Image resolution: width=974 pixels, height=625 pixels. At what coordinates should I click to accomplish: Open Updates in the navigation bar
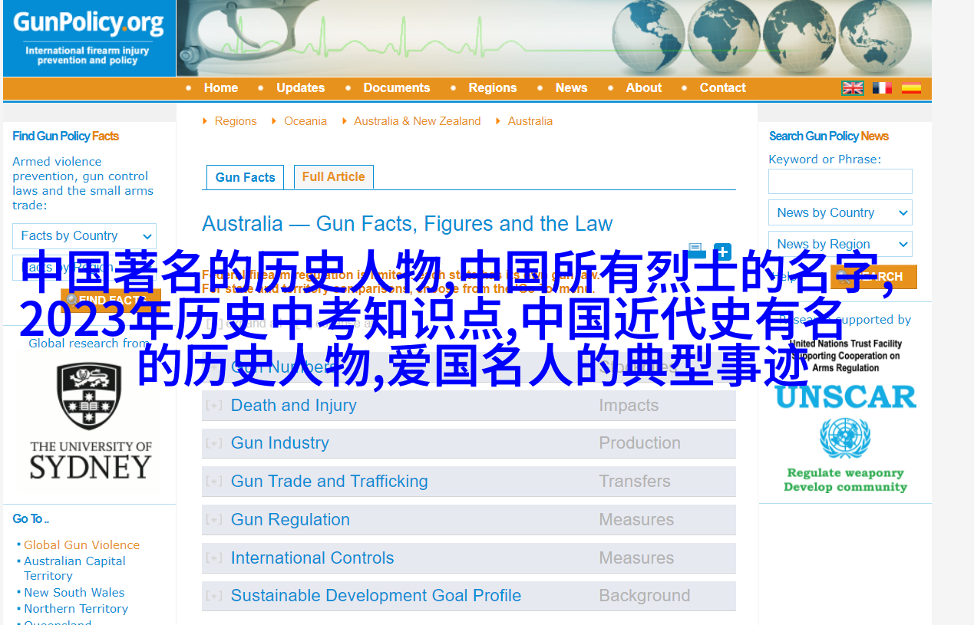[x=301, y=88]
